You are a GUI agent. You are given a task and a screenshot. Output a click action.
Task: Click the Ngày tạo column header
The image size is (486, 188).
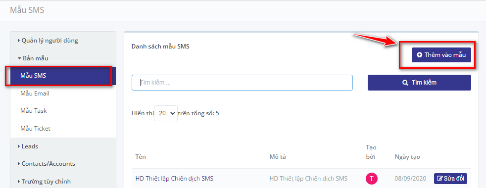[x=407, y=157]
